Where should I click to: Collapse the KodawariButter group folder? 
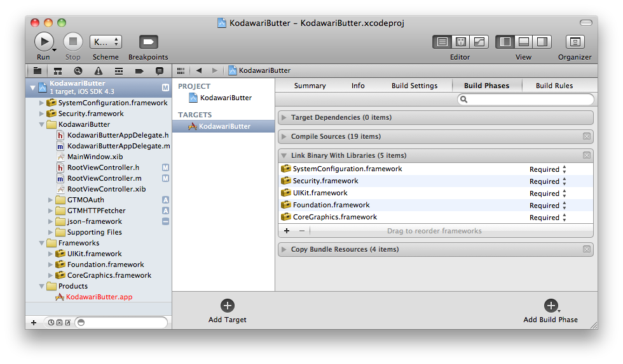41,124
